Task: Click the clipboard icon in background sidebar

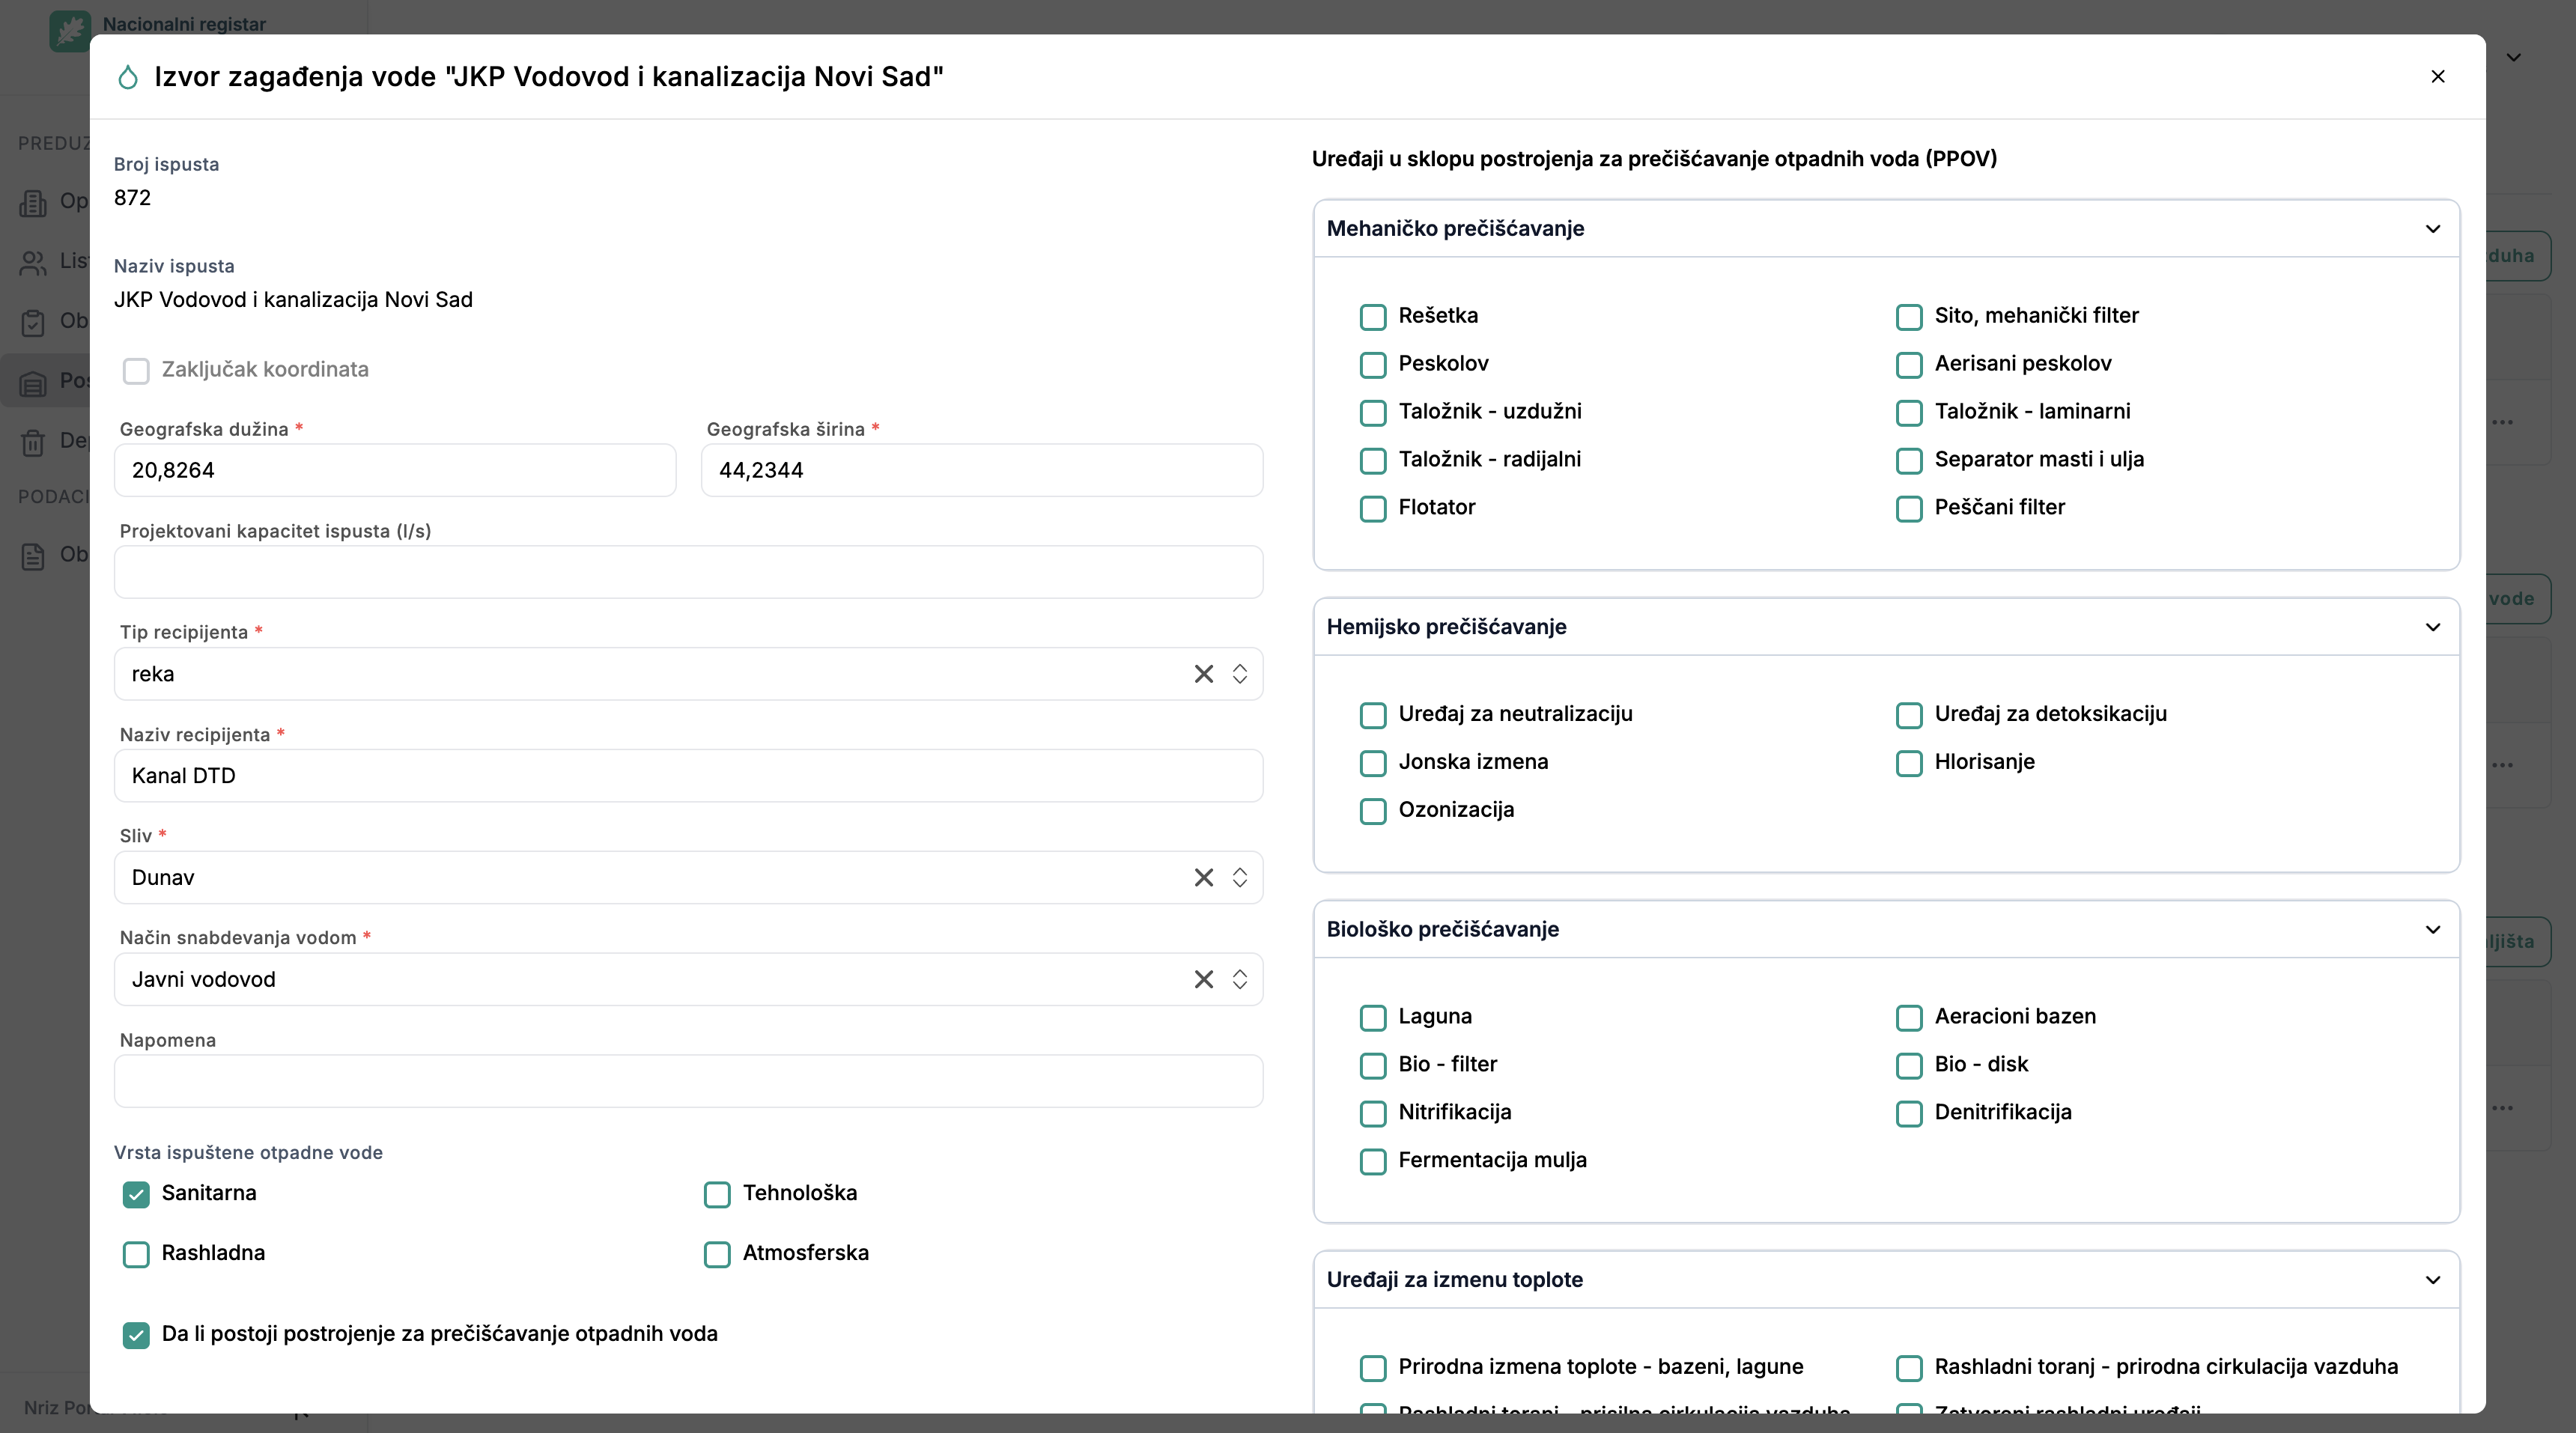Action: (x=33, y=323)
